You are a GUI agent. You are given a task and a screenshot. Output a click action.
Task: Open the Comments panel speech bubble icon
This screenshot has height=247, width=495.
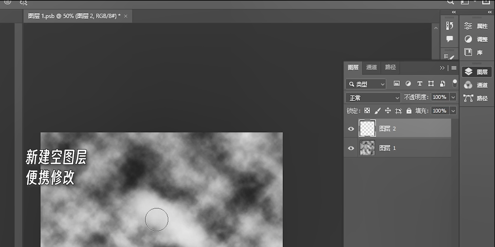(x=449, y=39)
